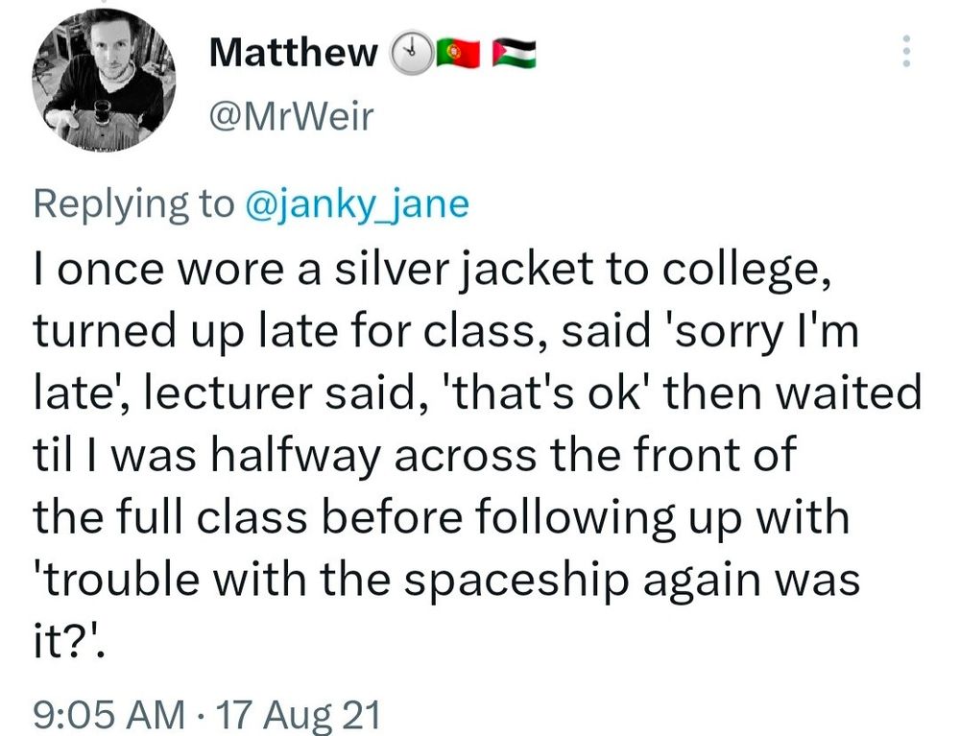Image resolution: width=960 pixels, height=736 pixels.
Task: Click the middle dot in the options menu
Action: [x=907, y=53]
